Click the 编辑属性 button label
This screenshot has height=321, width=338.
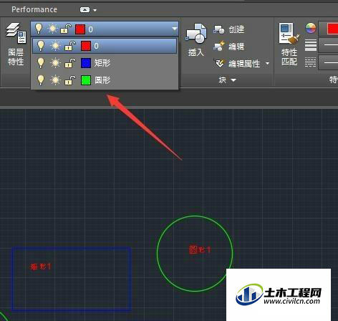[244, 64]
